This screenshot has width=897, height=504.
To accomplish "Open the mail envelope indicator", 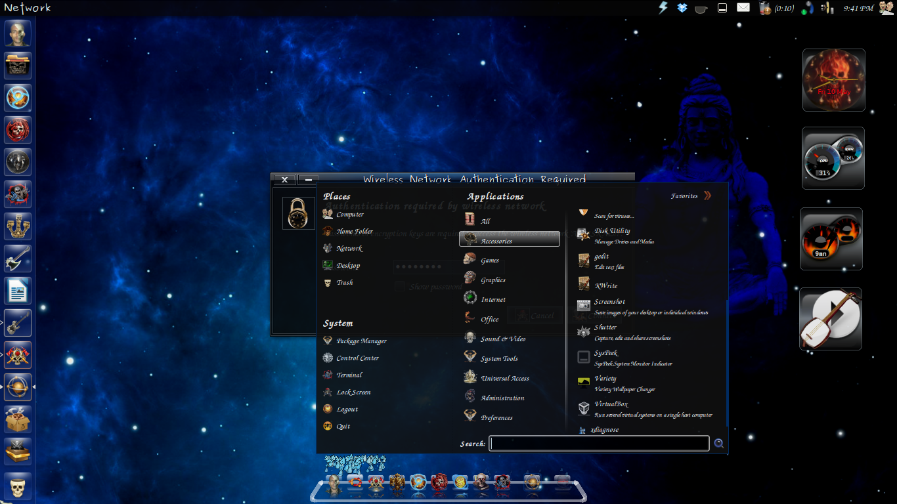I will point(743,8).
